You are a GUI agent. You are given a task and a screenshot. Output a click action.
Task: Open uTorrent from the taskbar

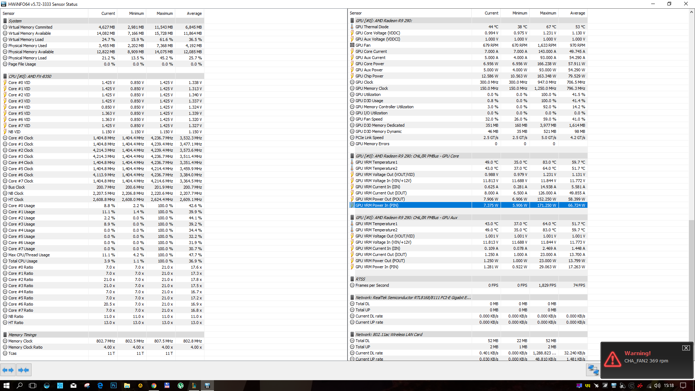pyautogui.click(x=181, y=386)
